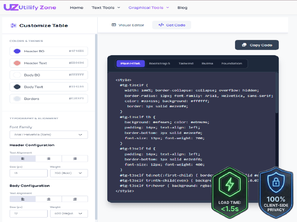The height and width of the screenshot is (222, 297).
Task: Select center alignment for Header text
Action: click(x=49, y=158)
